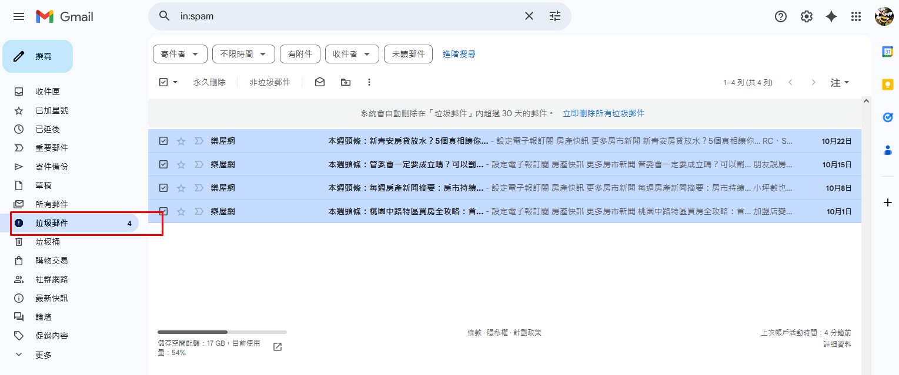Expand the 寄件者 filter dropdown
This screenshot has height=375, width=899.
click(x=180, y=54)
